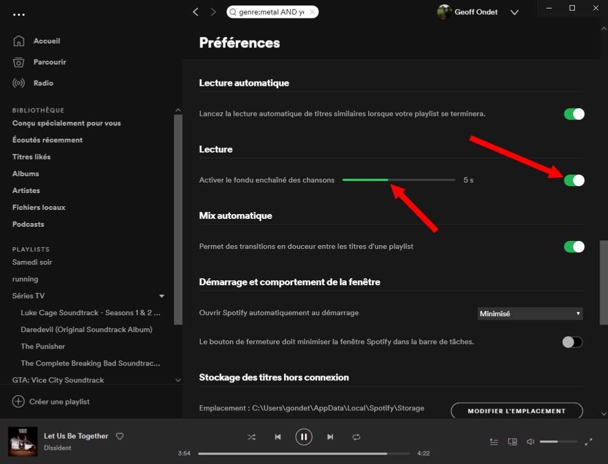Click the Parcourir browse icon
The height and width of the screenshot is (464, 608).
(18, 62)
